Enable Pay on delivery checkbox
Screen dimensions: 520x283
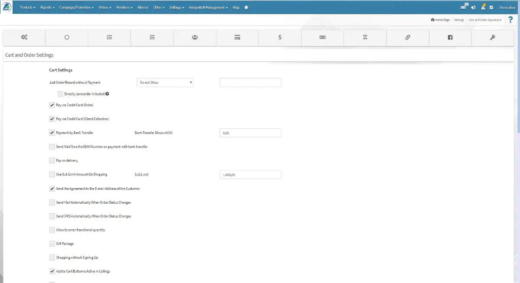(x=52, y=160)
